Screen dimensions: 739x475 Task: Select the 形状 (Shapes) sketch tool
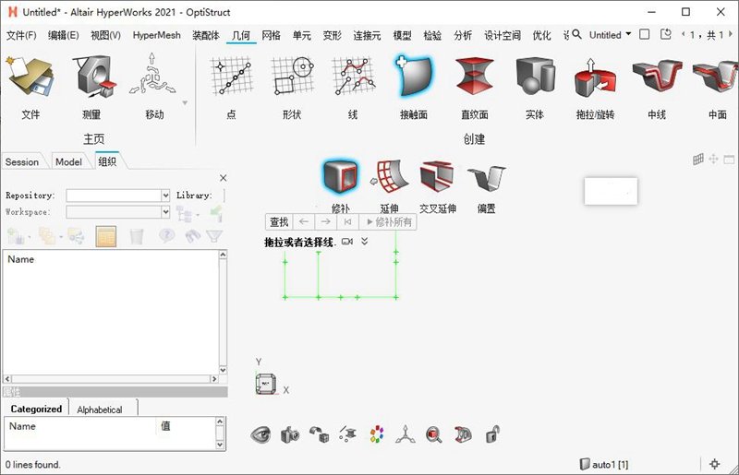pyautogui.click(x=293, y=77)
